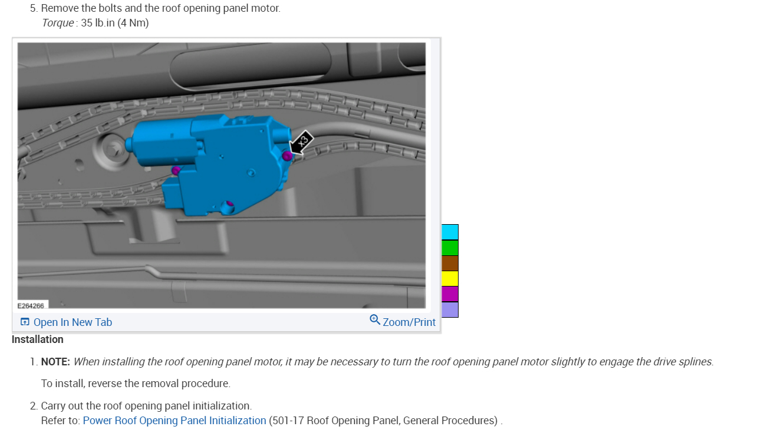Click the E264266 image reference label

[31, 306]
